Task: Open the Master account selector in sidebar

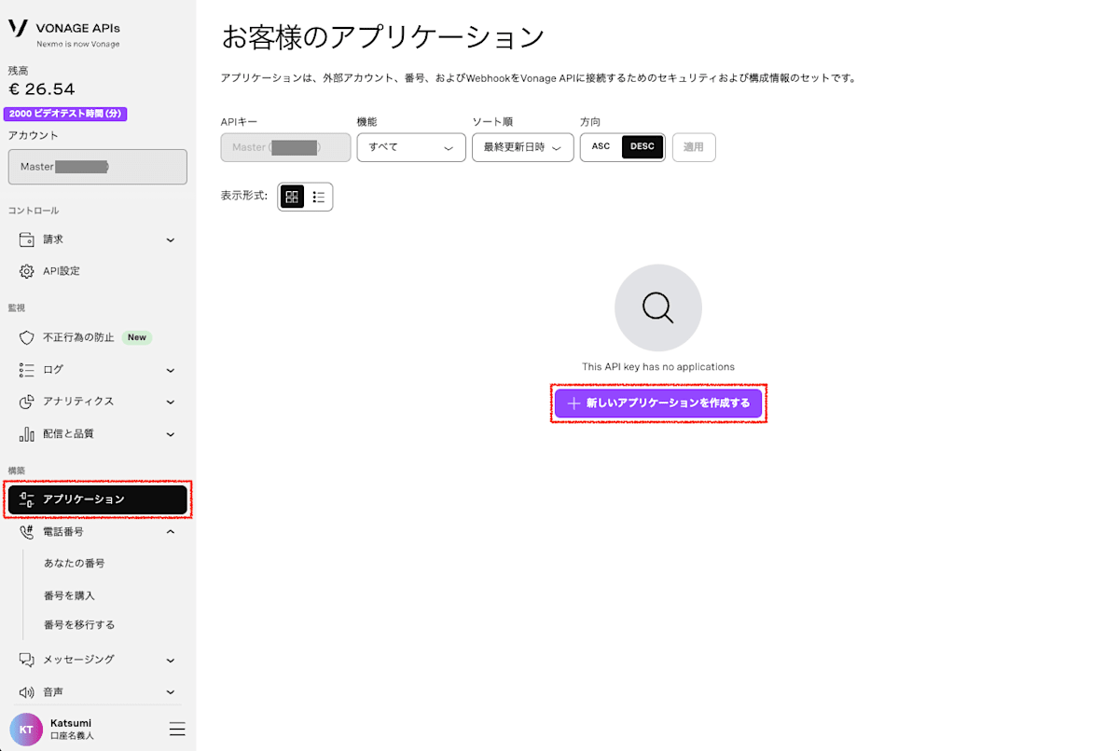Action: [x=98, y=167]
